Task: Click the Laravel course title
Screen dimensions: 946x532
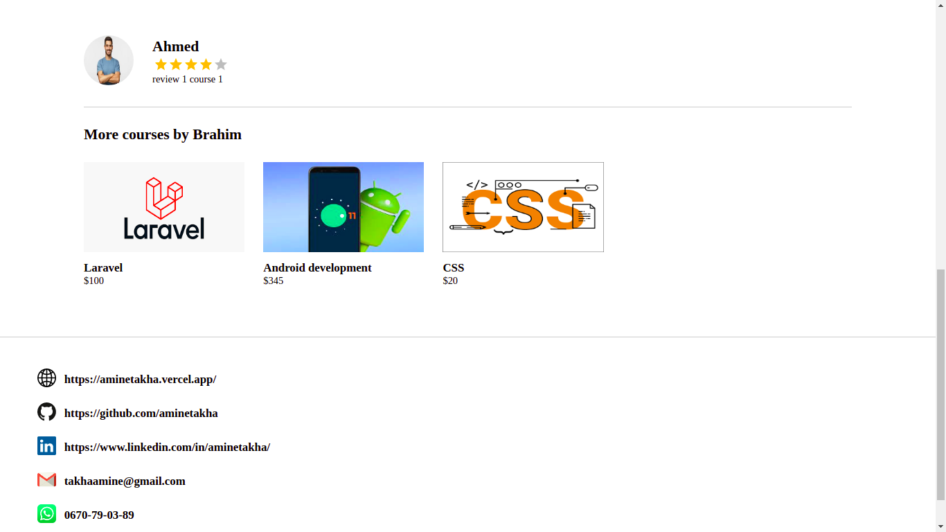Action: (x=103, y=267)
